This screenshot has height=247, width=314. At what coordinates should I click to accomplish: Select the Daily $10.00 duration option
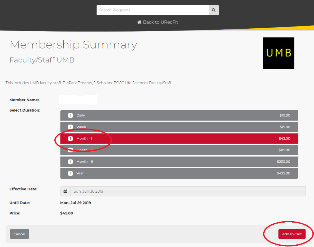coord(179,116)
